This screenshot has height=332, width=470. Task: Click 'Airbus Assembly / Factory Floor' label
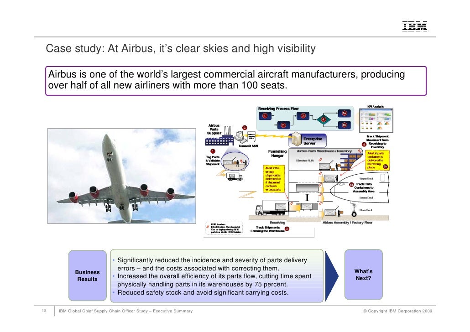pyautogui.click(x=347, y=223)
